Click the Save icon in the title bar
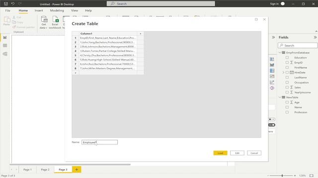 6,3
